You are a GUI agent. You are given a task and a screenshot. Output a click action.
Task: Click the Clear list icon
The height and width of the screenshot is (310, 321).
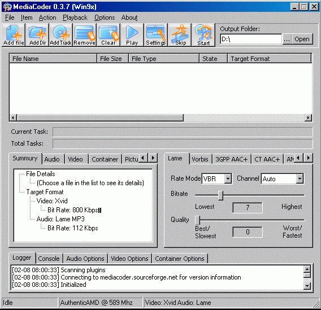pos(109,35)
